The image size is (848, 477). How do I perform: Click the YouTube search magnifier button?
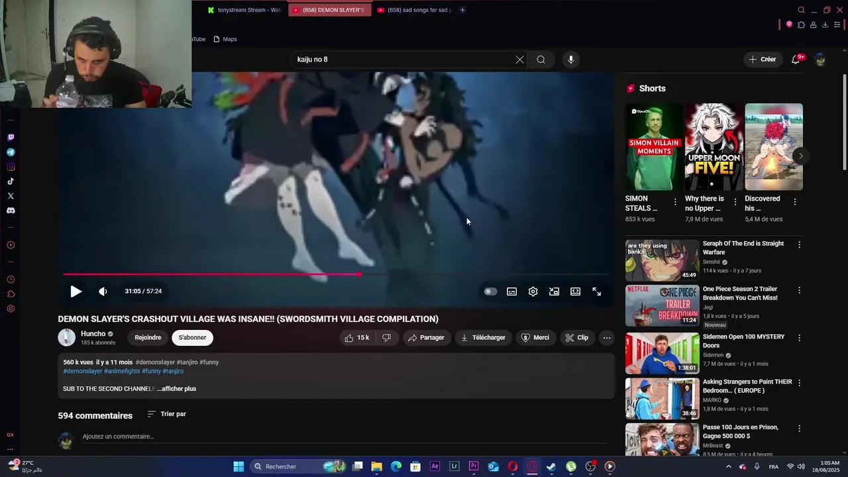pos(541,60)
